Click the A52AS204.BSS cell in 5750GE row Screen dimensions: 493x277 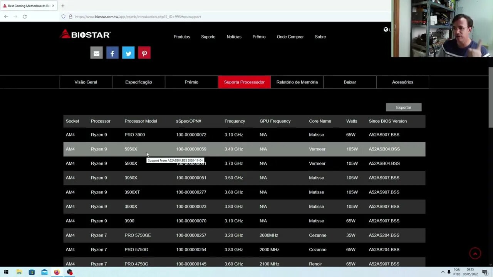coord(384,235)
